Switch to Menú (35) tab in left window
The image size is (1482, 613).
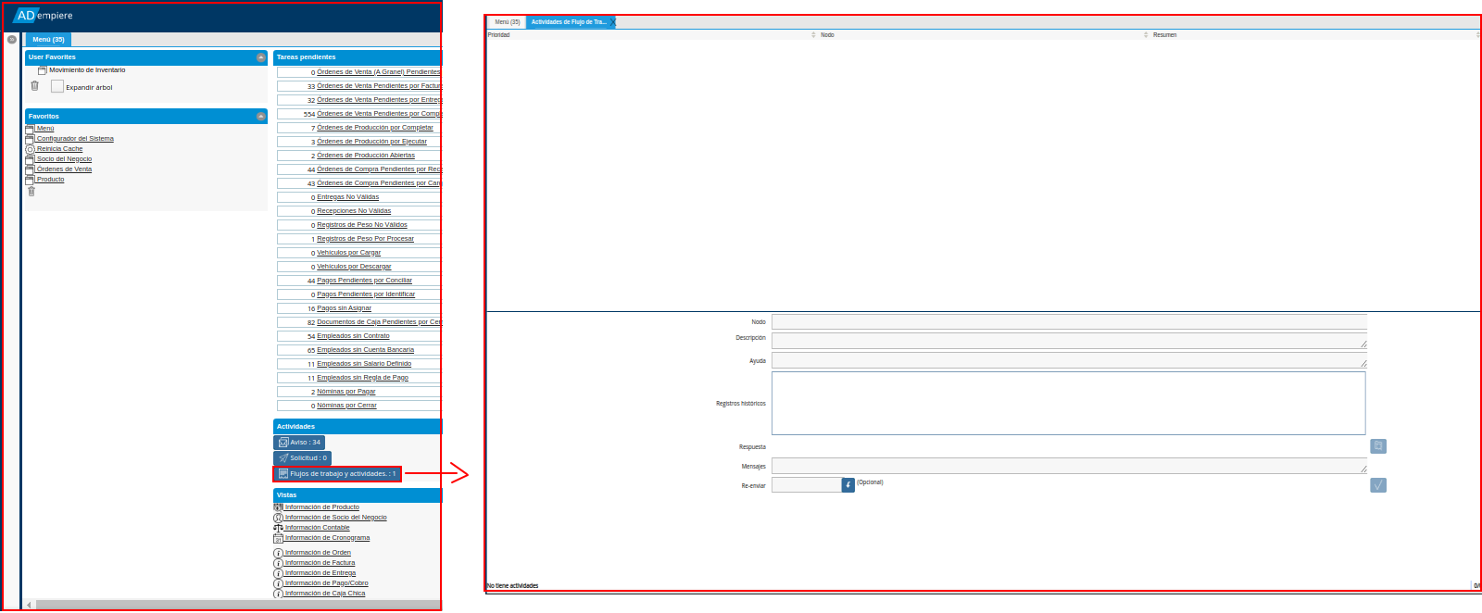48,40
